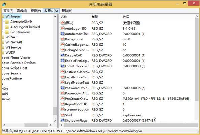Select the Photo Viewer key

tap(16, 58)
